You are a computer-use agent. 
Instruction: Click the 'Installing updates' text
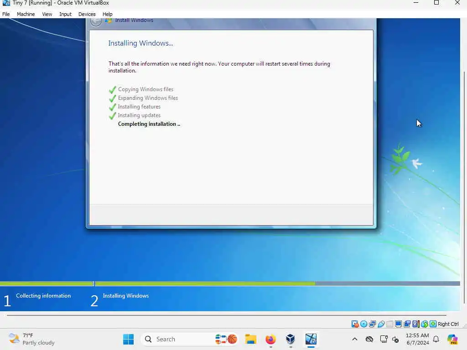pos(139,115)
